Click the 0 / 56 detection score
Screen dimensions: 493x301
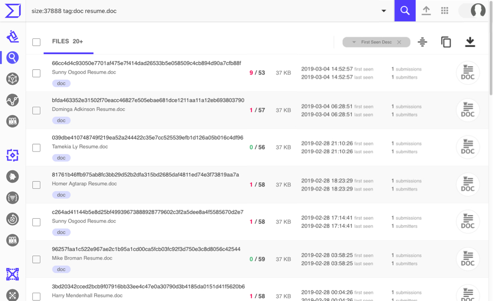(257, 147)
